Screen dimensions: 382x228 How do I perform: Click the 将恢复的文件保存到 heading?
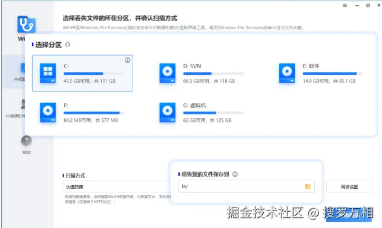205,174
